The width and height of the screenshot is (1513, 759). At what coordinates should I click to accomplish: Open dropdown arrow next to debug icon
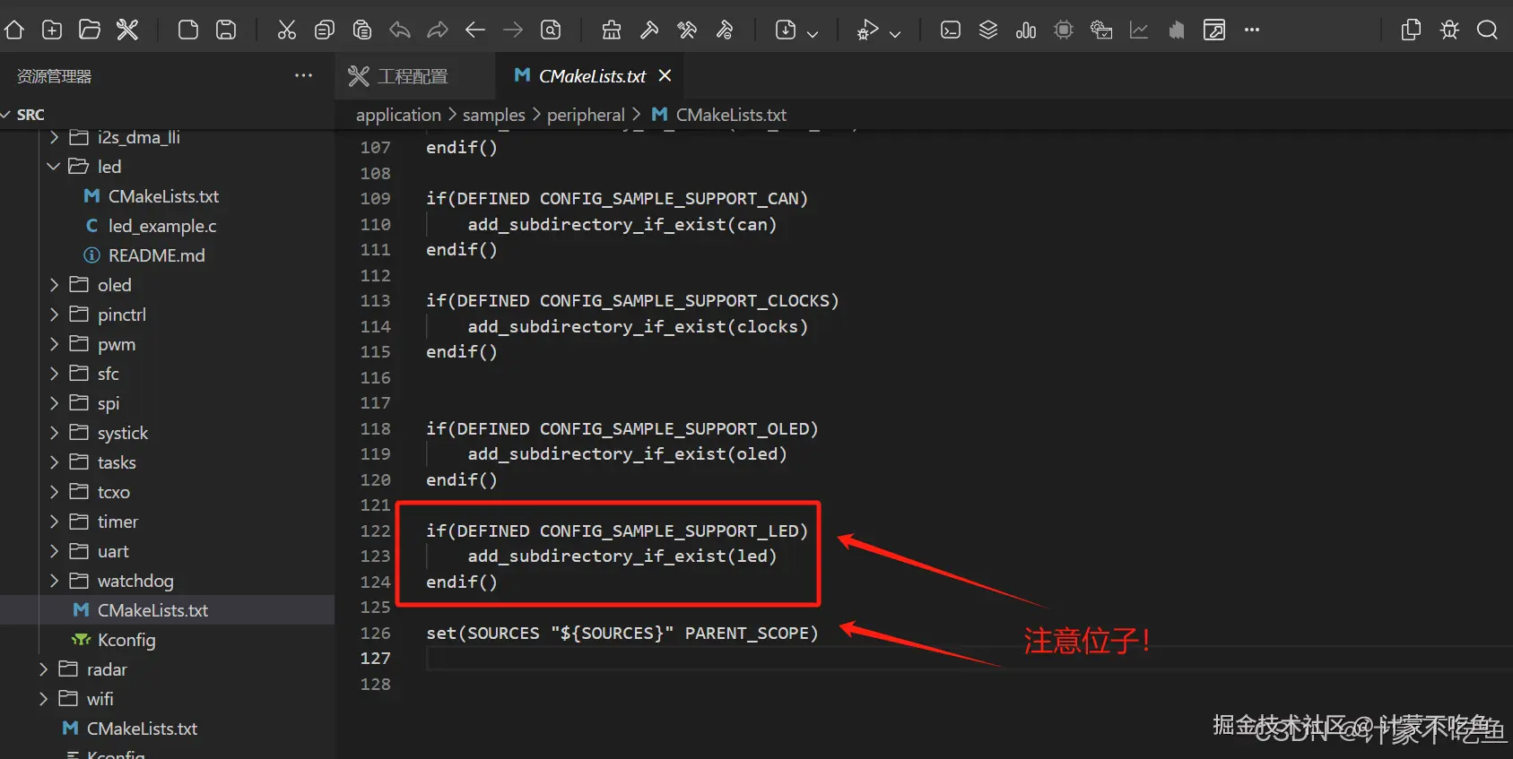pyautogui.click(x=895, y=33)
